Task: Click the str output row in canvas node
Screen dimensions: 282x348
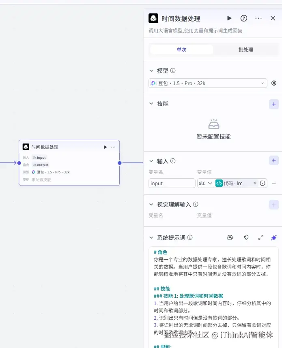Action: 40,165
